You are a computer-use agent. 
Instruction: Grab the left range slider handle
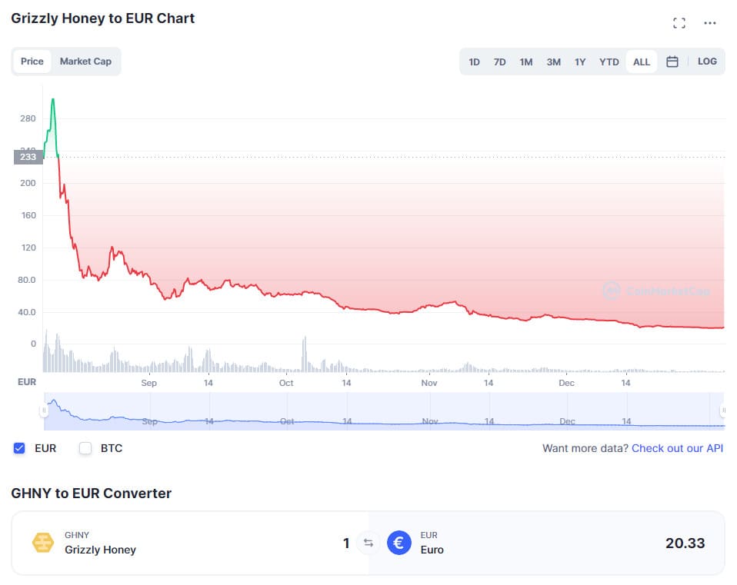point(44,410)
